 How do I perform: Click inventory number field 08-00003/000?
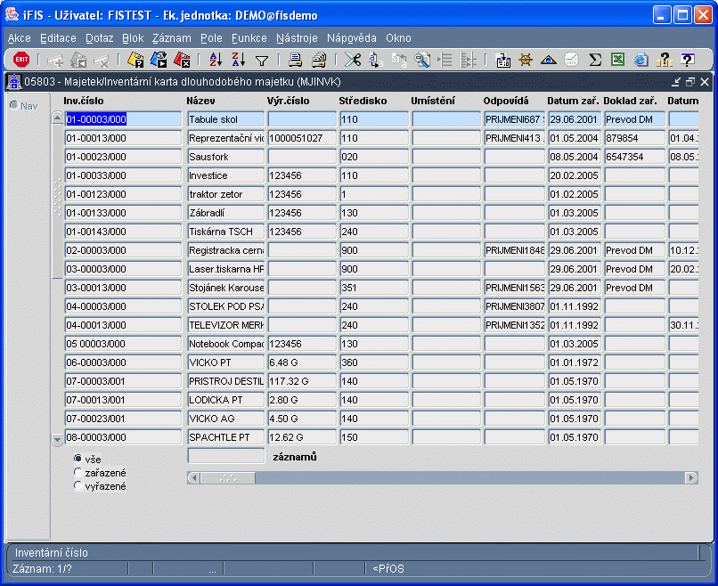point(123,437)
